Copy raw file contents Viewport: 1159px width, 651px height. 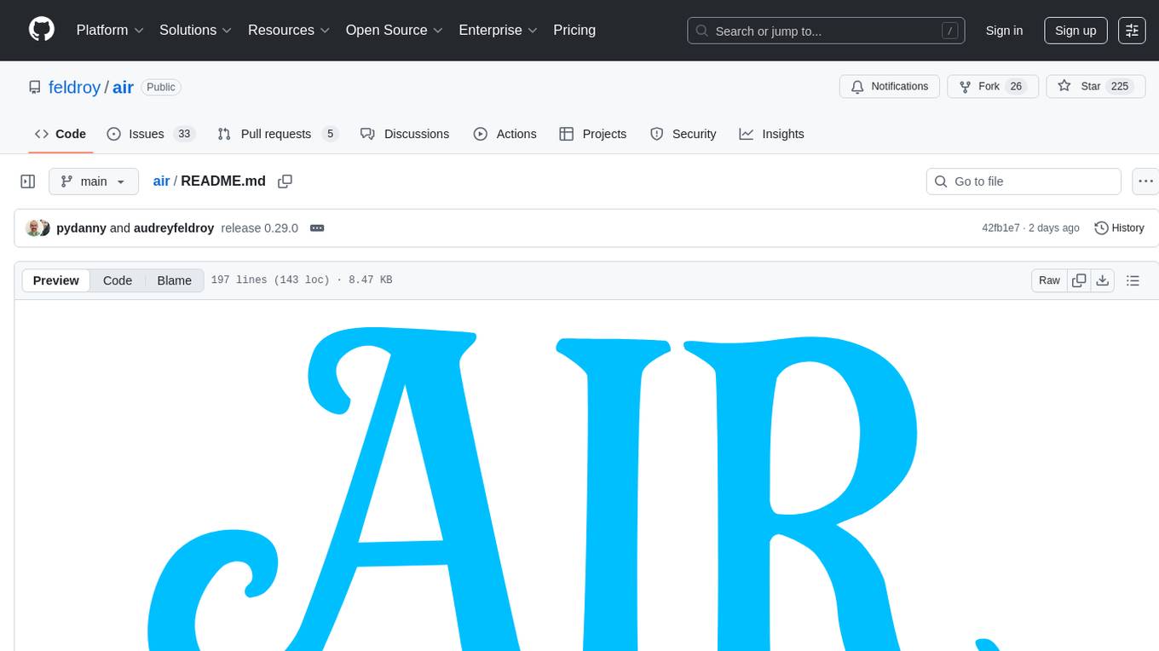tap(1079, 280)
